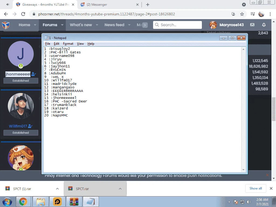Image resolution: width=276 pixels, height=207 pixels.
Task: Open options for SPCT.rar download
Action: tap(120, 189)
